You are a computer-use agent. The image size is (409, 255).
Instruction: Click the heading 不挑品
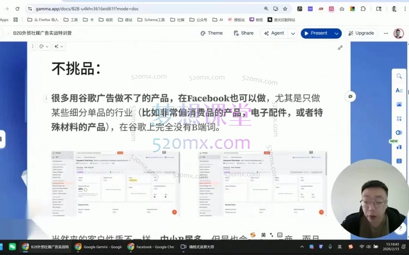coord(76,69)
